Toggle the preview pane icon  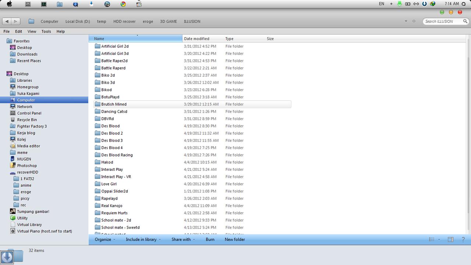(450, 239)
